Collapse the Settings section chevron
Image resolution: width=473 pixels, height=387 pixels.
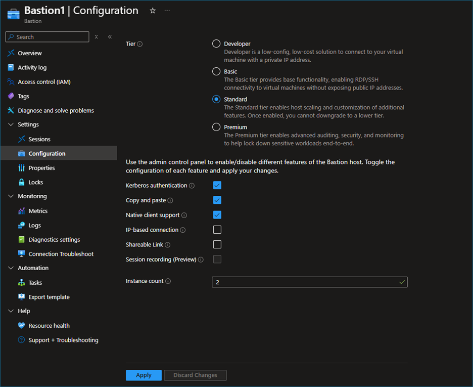coord(11,124)
